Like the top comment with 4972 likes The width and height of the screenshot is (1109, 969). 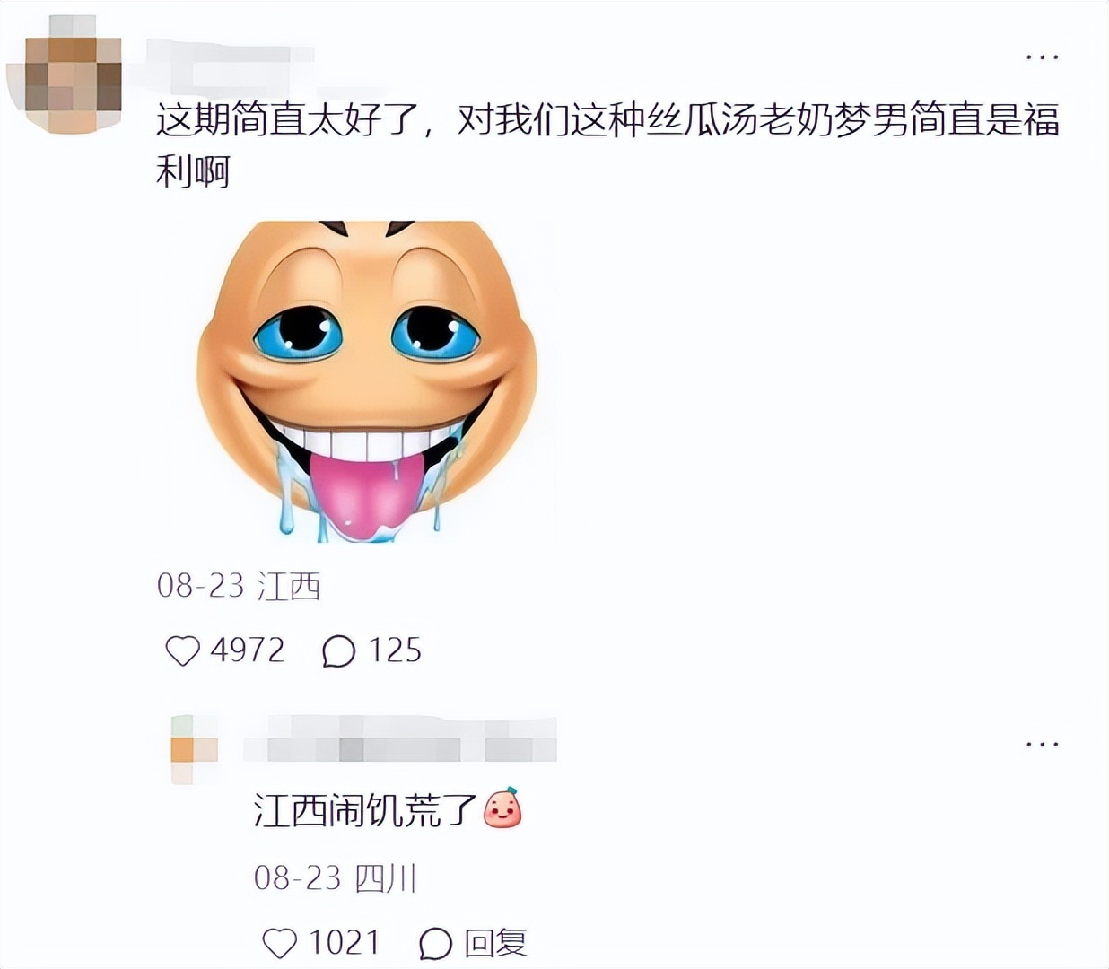[182, 650]
